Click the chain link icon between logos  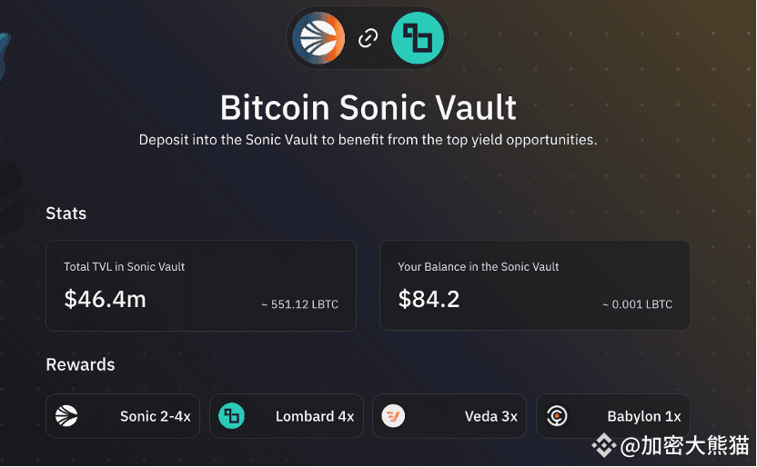pyautogui.click(x=368, y=38)
